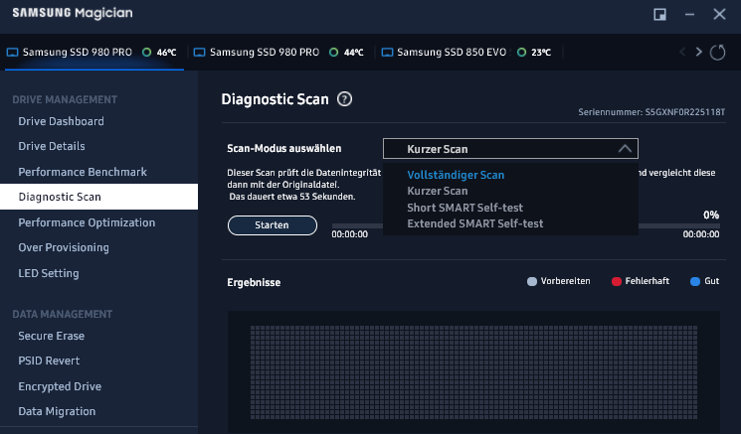Screen dimensions: 741x434
Task: Click the Diagnostic Scan page title
Action: 276,99
